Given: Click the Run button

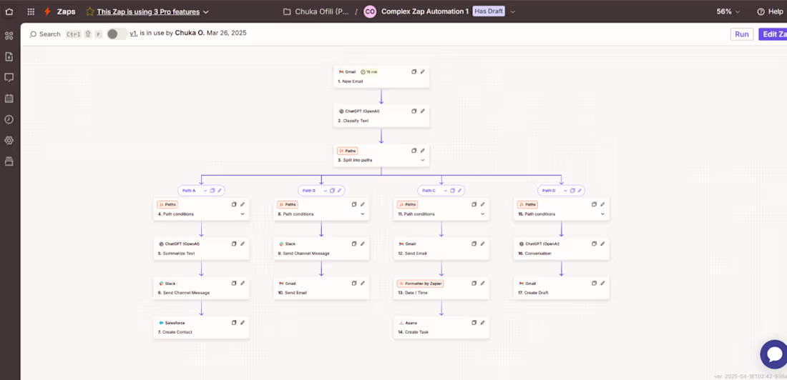Looking at the screenshot, I should pyautogui.click(x=742, y=34).
